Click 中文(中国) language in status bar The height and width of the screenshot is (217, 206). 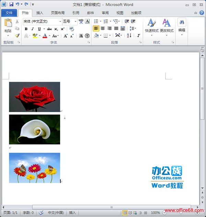[x=56, y=213]
